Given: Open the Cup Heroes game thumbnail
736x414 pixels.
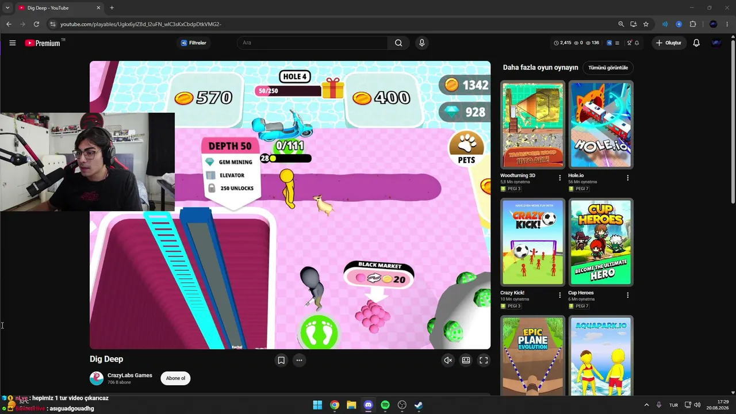Looking at the screenshot, I should click(601, 242).
